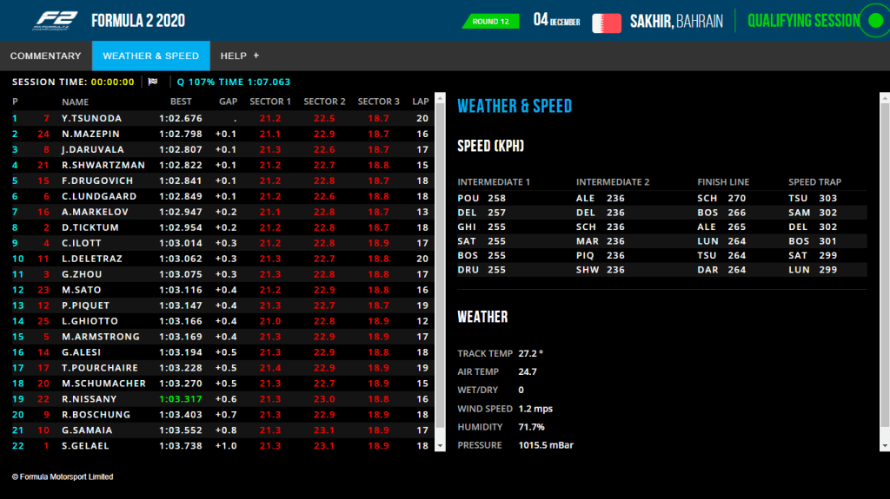Click driver name G.ALESI
The width and height of the screenshot is (890, 499).
tap(81, 352)
